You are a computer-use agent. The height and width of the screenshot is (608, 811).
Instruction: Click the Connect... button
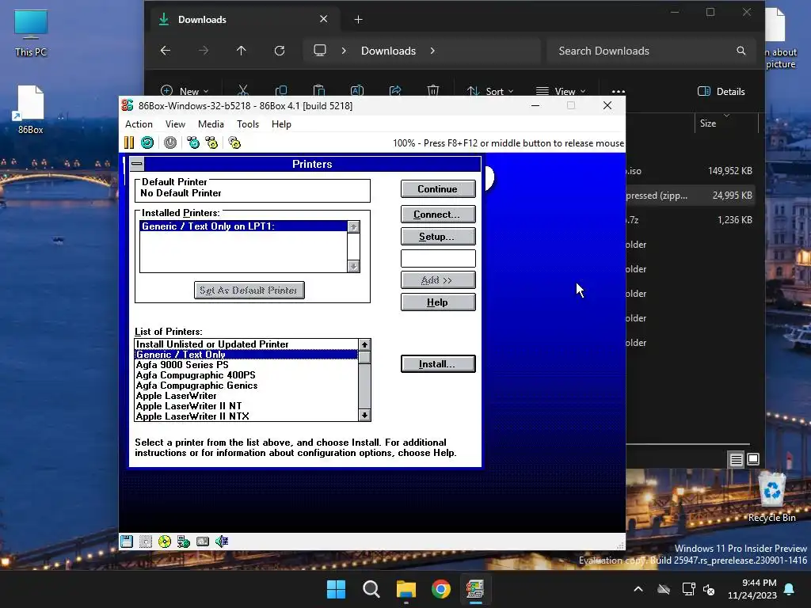[x=437, y=214]
